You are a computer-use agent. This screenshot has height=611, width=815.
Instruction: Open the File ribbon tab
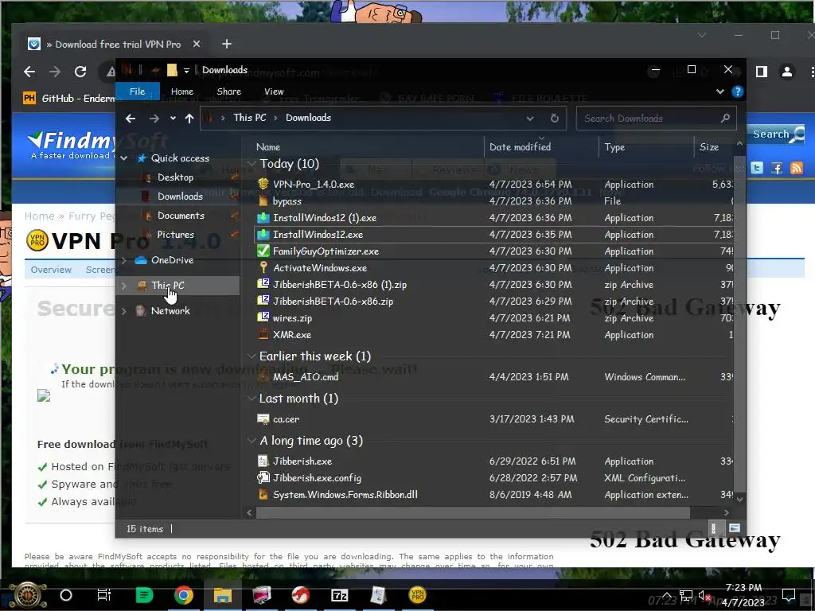[137, 91]
